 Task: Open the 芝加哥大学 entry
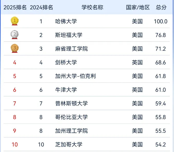pyautogui.click(x=69, y=145)
